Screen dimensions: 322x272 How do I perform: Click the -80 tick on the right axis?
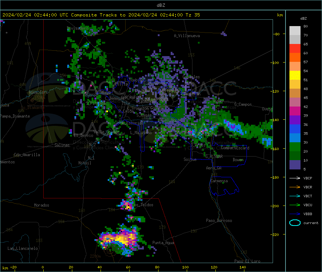[277, 34]
